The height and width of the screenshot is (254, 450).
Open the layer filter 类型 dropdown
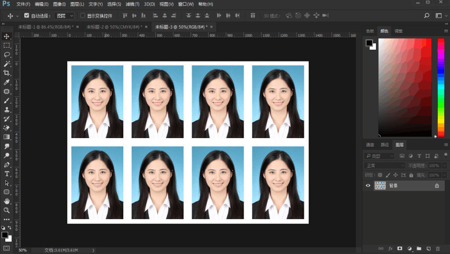(x=380, y=156)
